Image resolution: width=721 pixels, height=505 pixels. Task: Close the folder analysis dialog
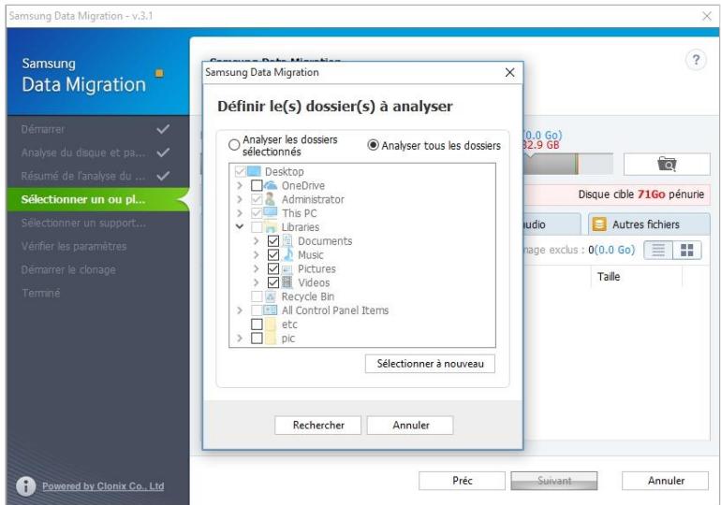(509, 73)
